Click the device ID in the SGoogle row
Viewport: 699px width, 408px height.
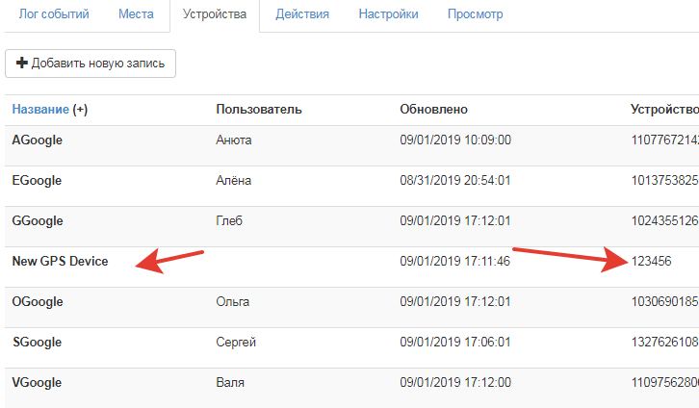[664, 342]
